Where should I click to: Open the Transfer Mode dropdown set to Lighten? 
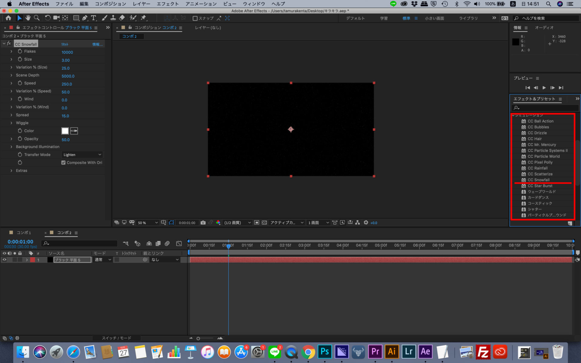[82, 154]
